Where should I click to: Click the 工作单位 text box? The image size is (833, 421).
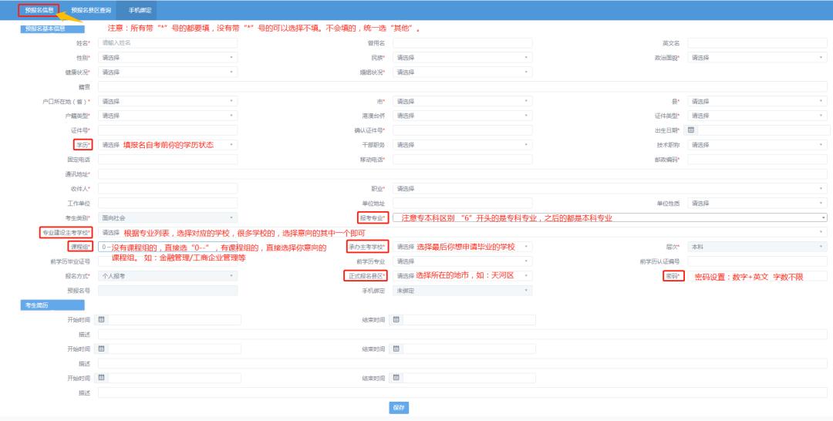coord(167,204)
